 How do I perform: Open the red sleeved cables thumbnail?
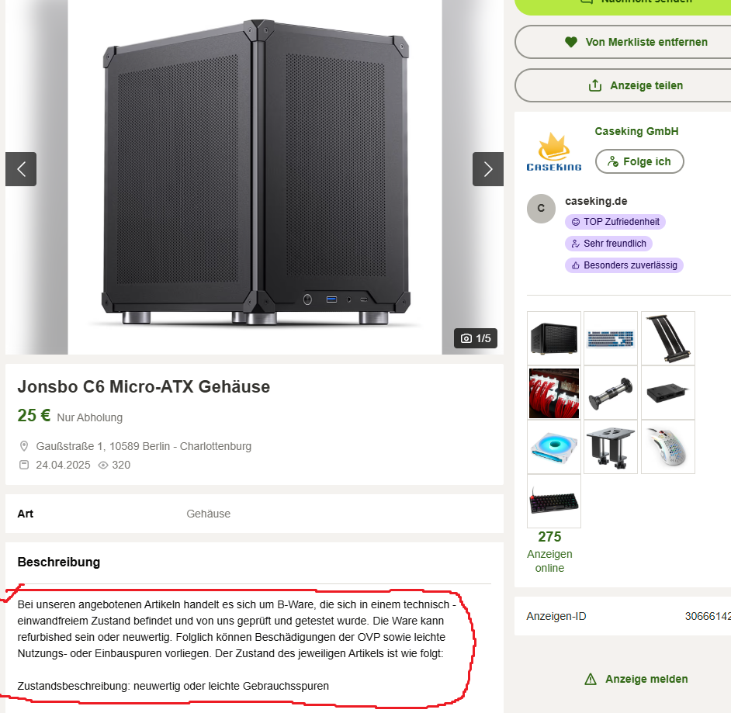[x=554, y=393]
